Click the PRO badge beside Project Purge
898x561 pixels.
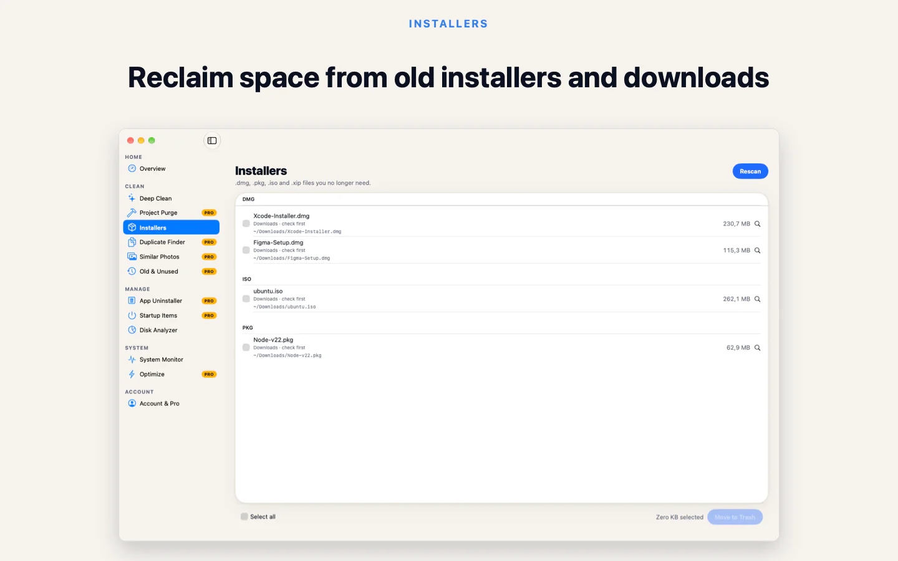pyautogui.click(x=209, y=213)
